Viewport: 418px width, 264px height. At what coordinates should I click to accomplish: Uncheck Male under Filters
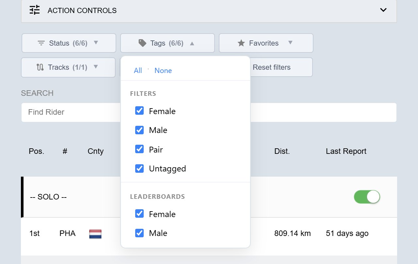pos(139,130)
